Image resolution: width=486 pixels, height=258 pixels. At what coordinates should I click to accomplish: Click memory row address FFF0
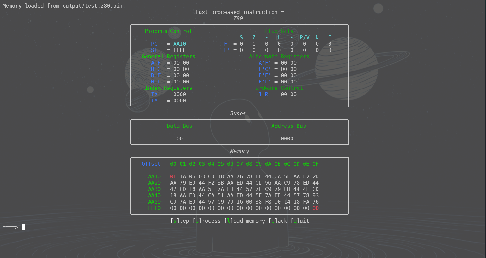pyautogui.click(x=154, y=208)
